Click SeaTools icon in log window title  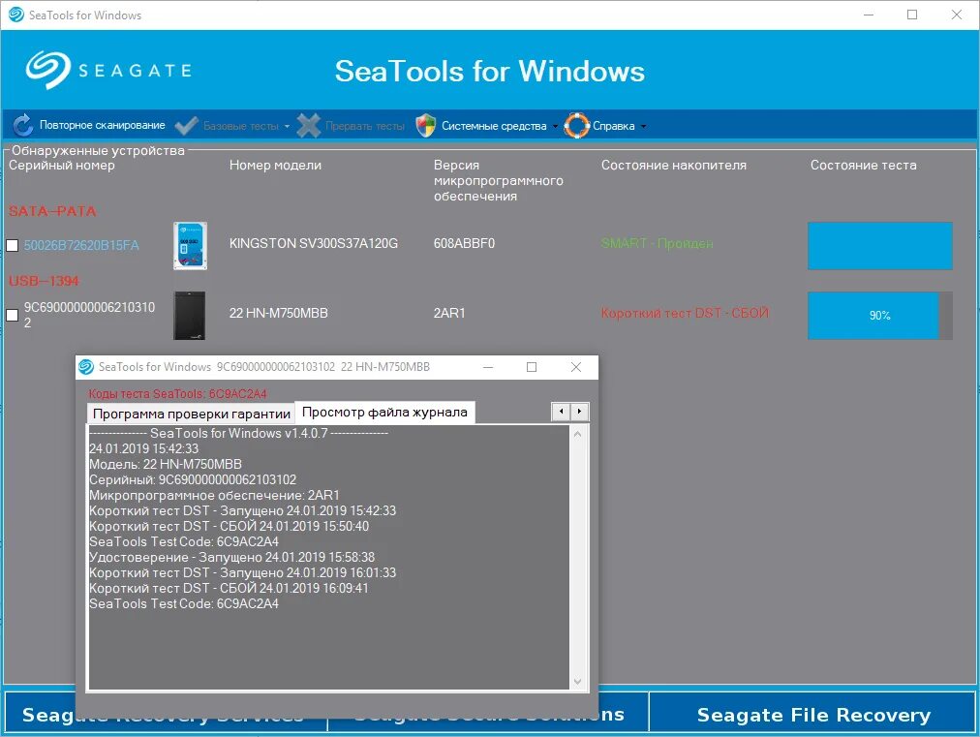tap(86, 367)
